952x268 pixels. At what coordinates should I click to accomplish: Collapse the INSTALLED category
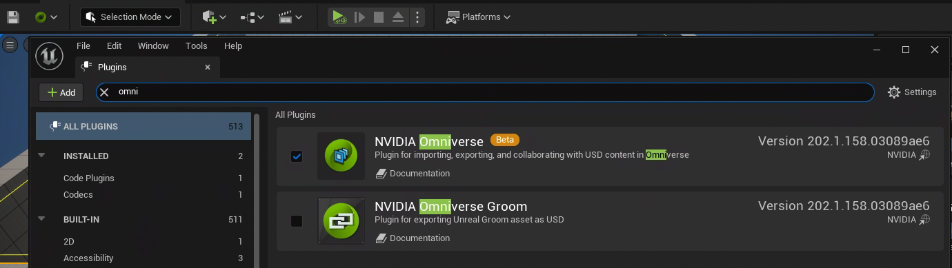click(x=42, y=156)
